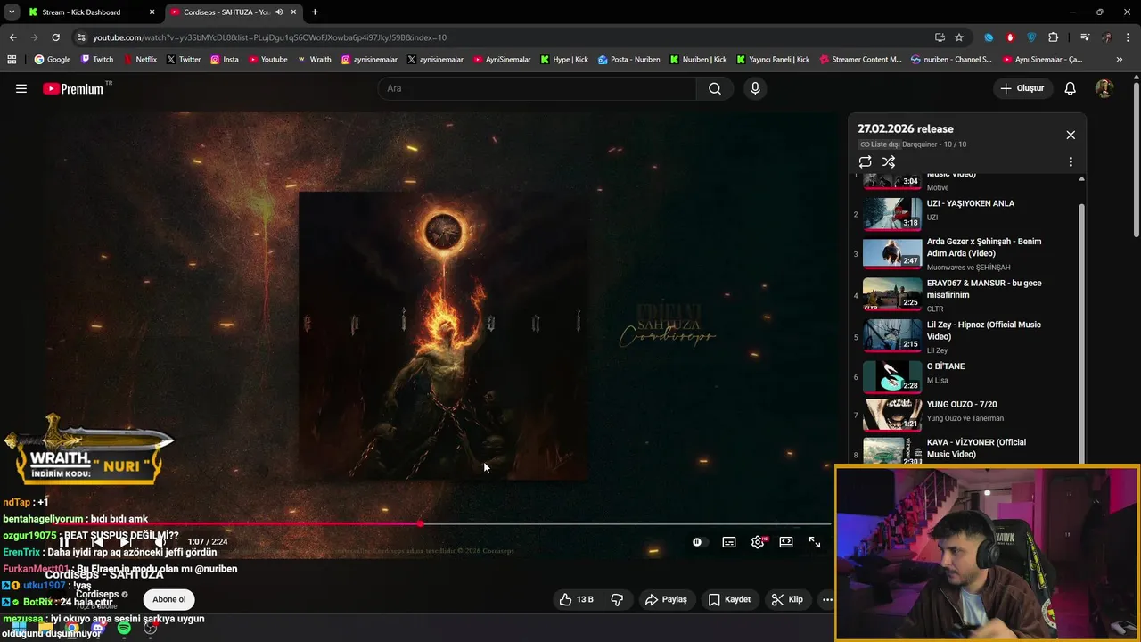This screenshot has height=642, width=1141.
Task: Mute the video player volume
Action: (160, 542)
